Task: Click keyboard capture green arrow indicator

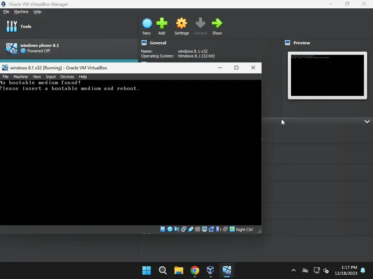Action: [x=232, y=229]
